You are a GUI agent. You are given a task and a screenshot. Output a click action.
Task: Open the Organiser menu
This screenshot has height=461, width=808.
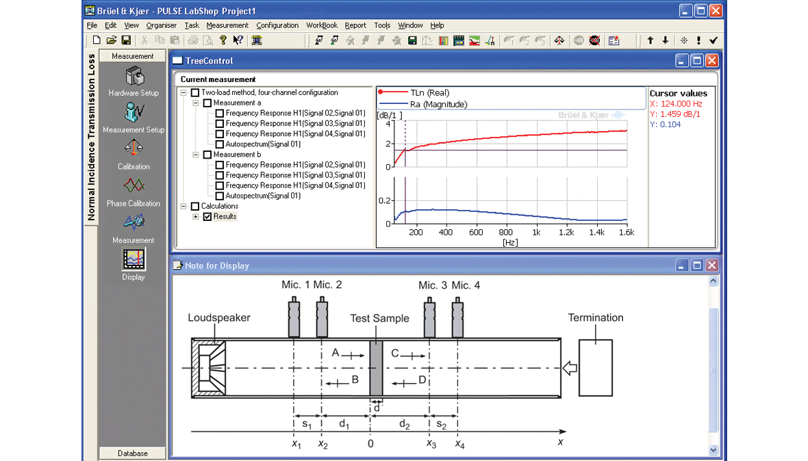[162, 25]
